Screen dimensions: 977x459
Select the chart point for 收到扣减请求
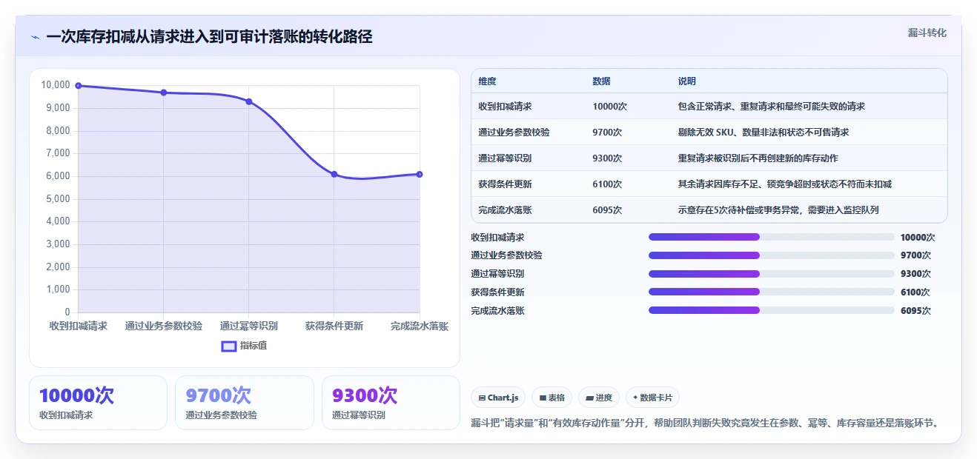tap(79, 86)
